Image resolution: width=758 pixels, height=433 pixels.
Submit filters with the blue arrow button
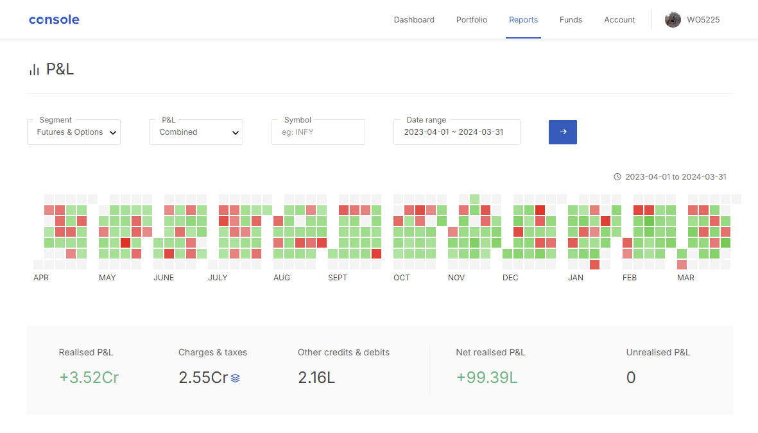[x=563, y=132]
